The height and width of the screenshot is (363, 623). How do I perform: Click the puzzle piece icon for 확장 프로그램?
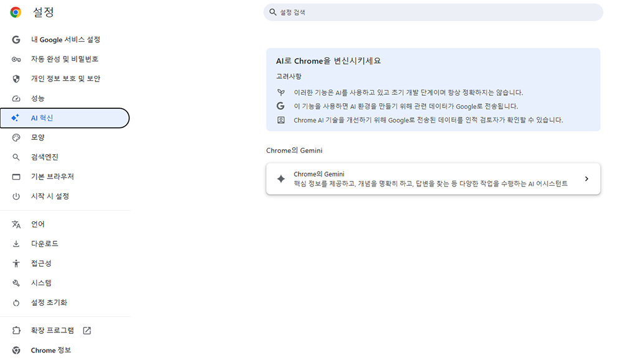[16, 331]
